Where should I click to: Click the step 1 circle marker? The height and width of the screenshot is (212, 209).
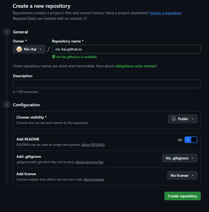click(x=6, y=32)
